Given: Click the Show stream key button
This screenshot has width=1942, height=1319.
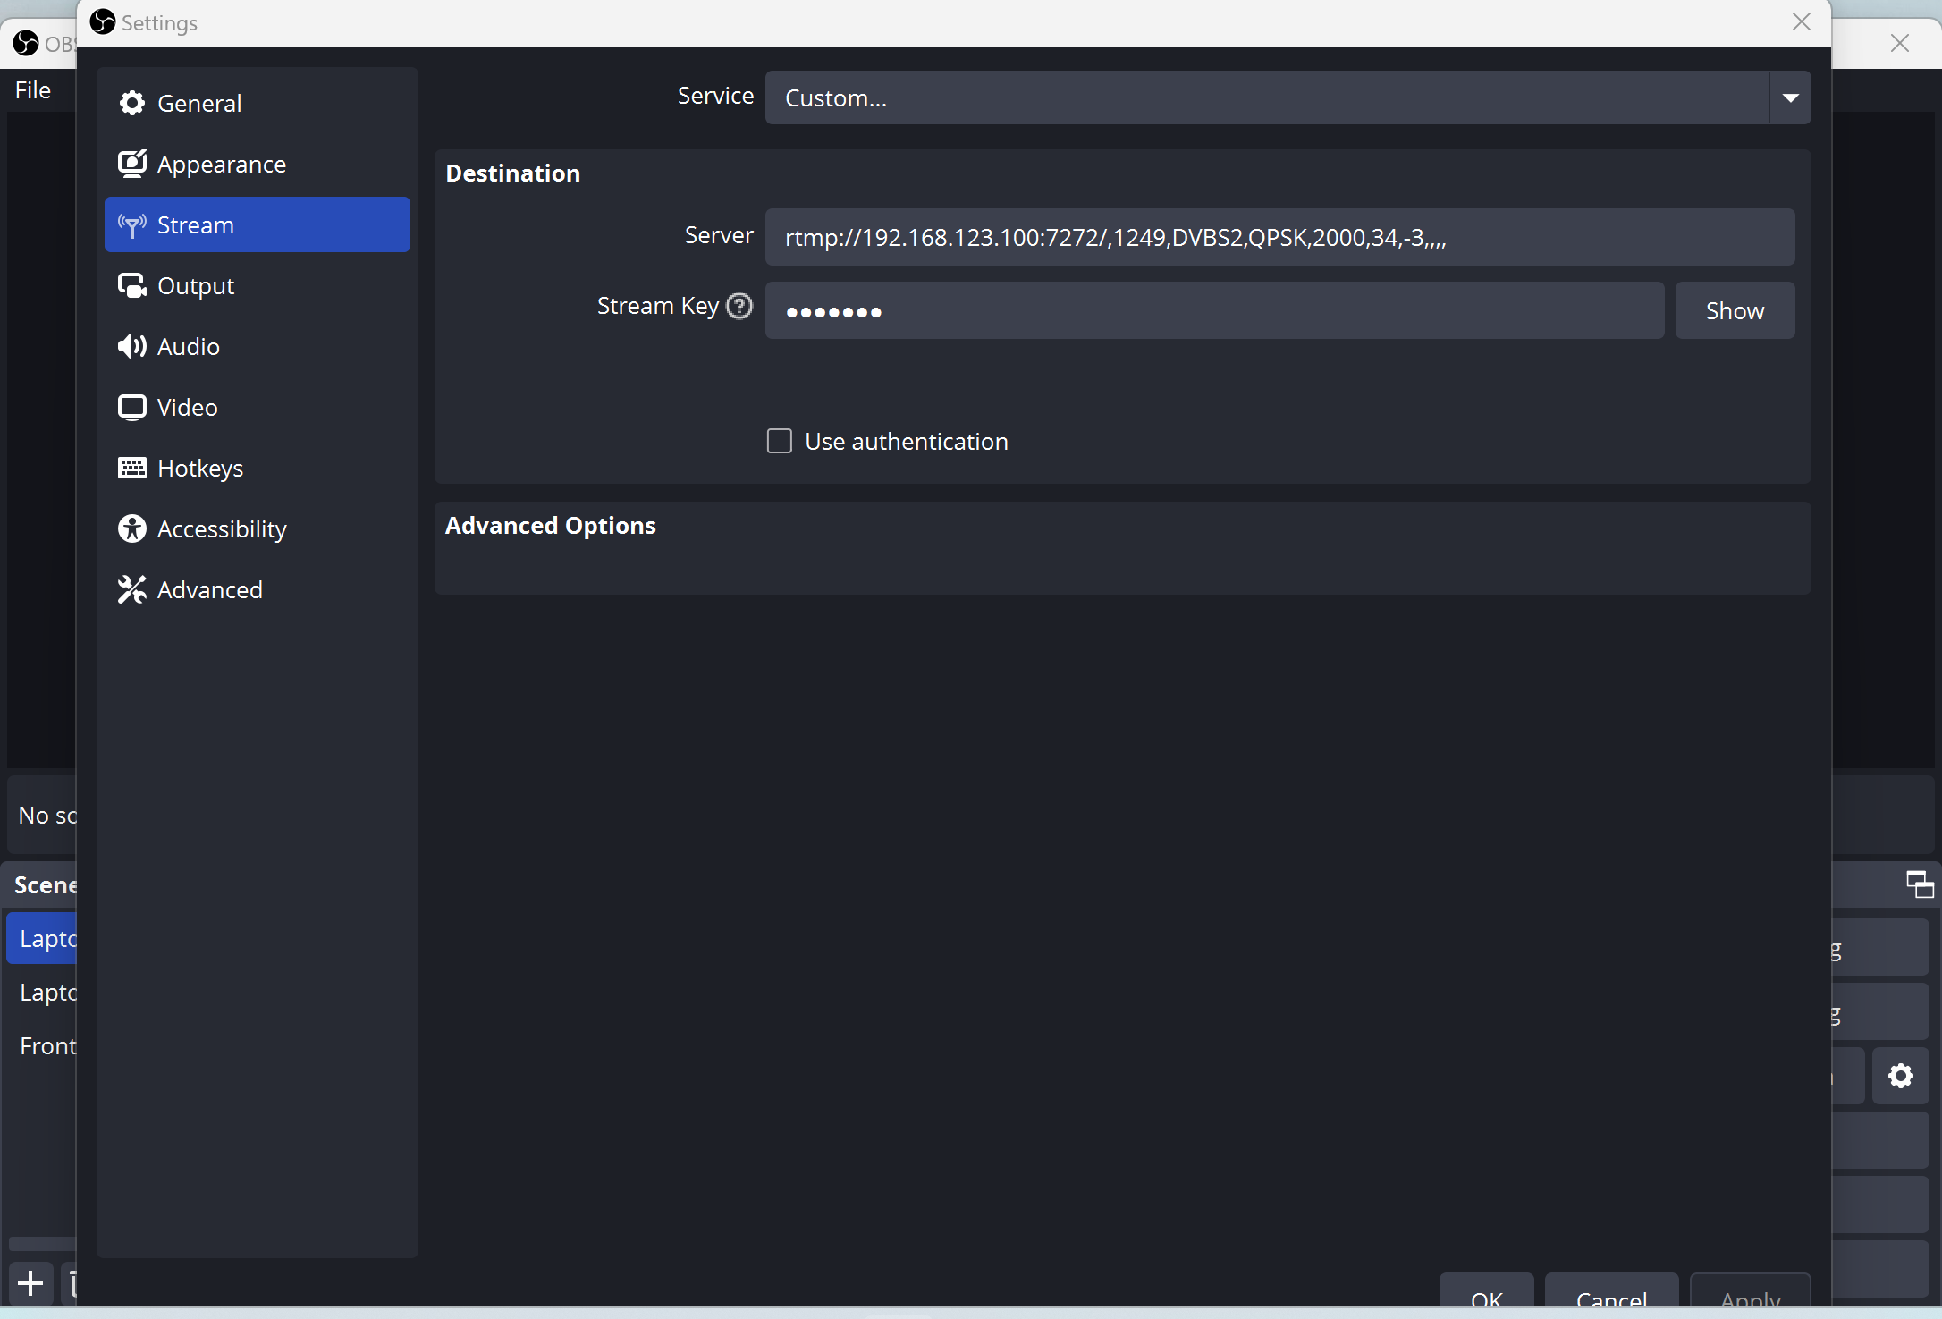Looking at the screenshot, I should [x=1735, y=311].
